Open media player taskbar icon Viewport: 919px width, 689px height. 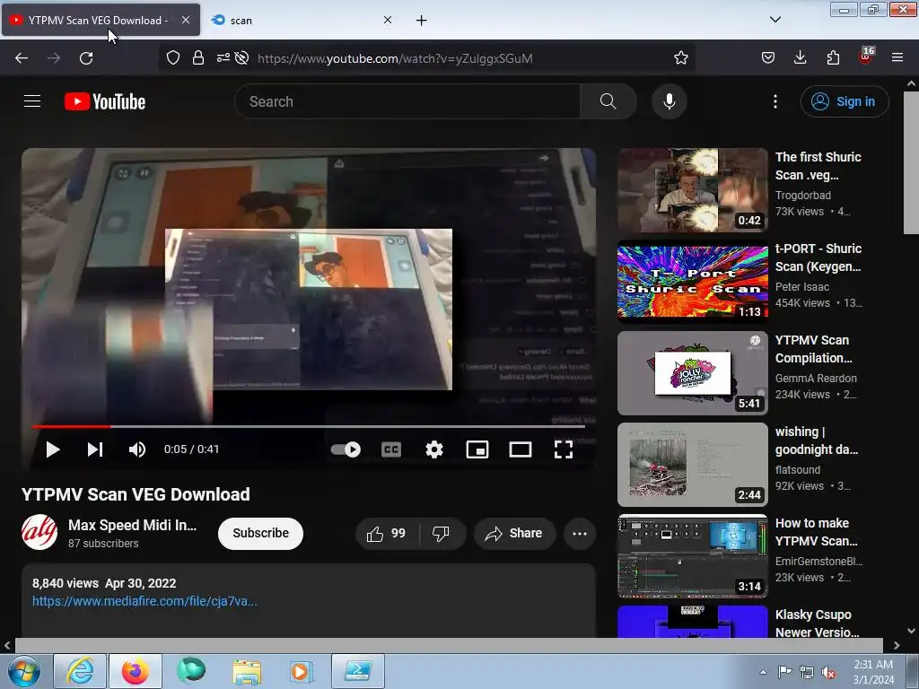pyautogui.click(x=302, y=671)
